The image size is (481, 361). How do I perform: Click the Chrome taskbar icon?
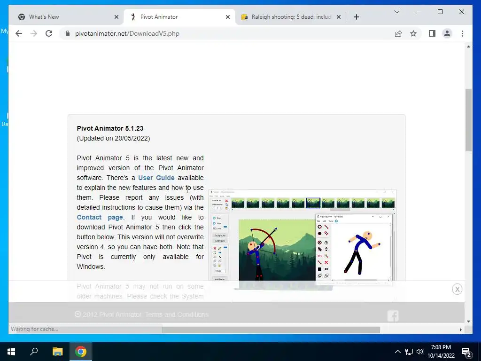pos(81,352)
